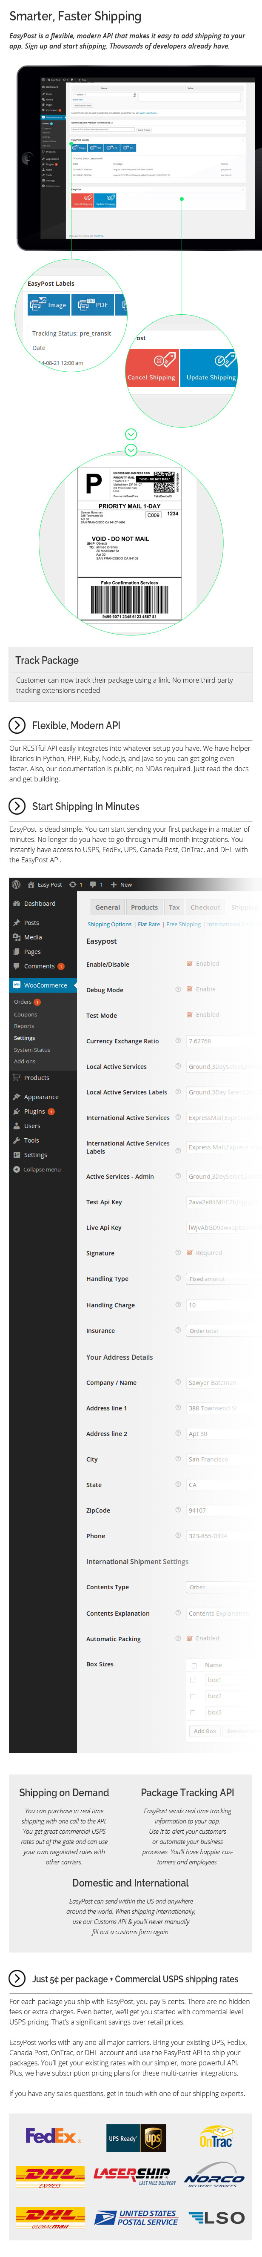The width and height of the screenshot is (262, 2257).
Task: Toggle the Enable/Disable Enabled checkbox
Action: (x=189, y=963)
